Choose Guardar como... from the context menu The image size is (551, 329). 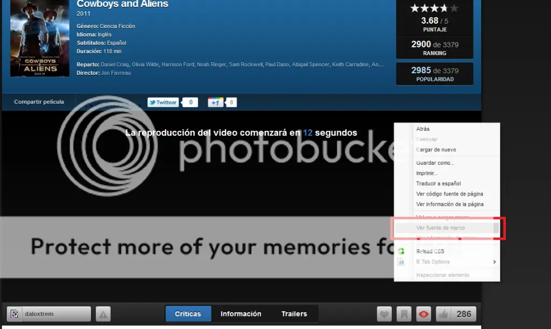(x=435, y=163)
